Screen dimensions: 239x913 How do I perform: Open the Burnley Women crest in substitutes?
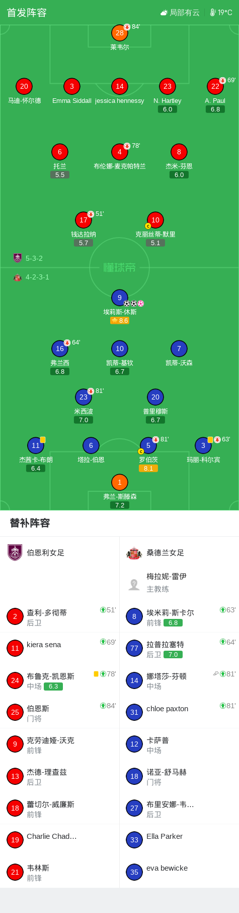coord(15,552)
